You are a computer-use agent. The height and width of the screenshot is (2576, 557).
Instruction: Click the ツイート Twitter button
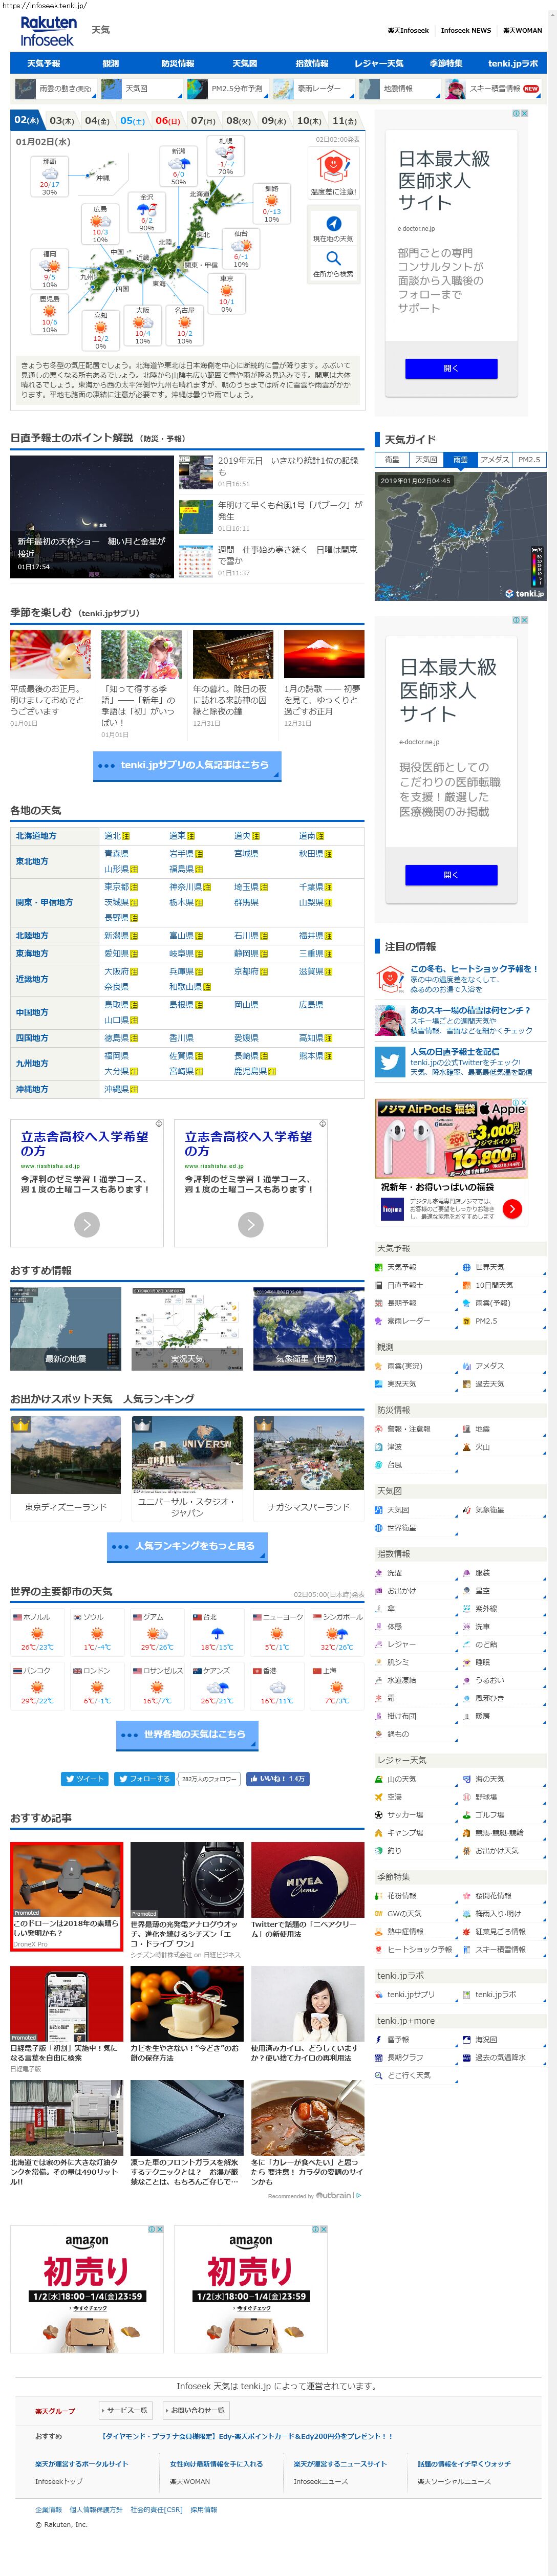pyautogui.click(x=84, y=1779)
